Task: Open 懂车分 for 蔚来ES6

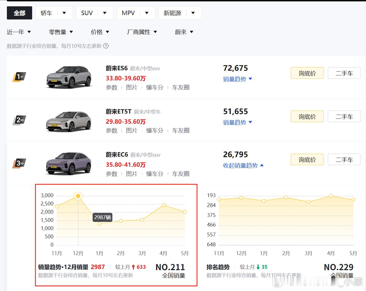Action: click(155, 87)
